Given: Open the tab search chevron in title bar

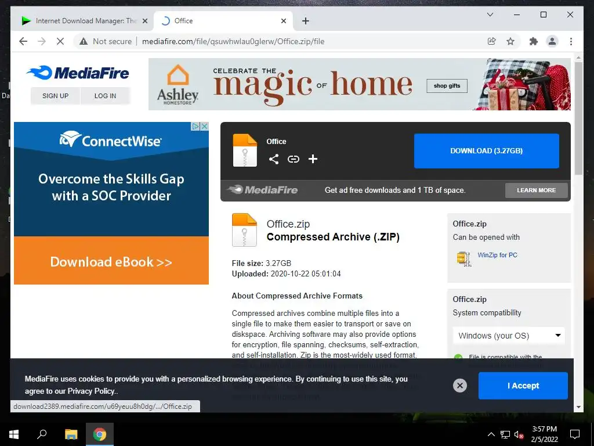Looking at the screenshot, I should pyautogui.click(x=490, y=15).
